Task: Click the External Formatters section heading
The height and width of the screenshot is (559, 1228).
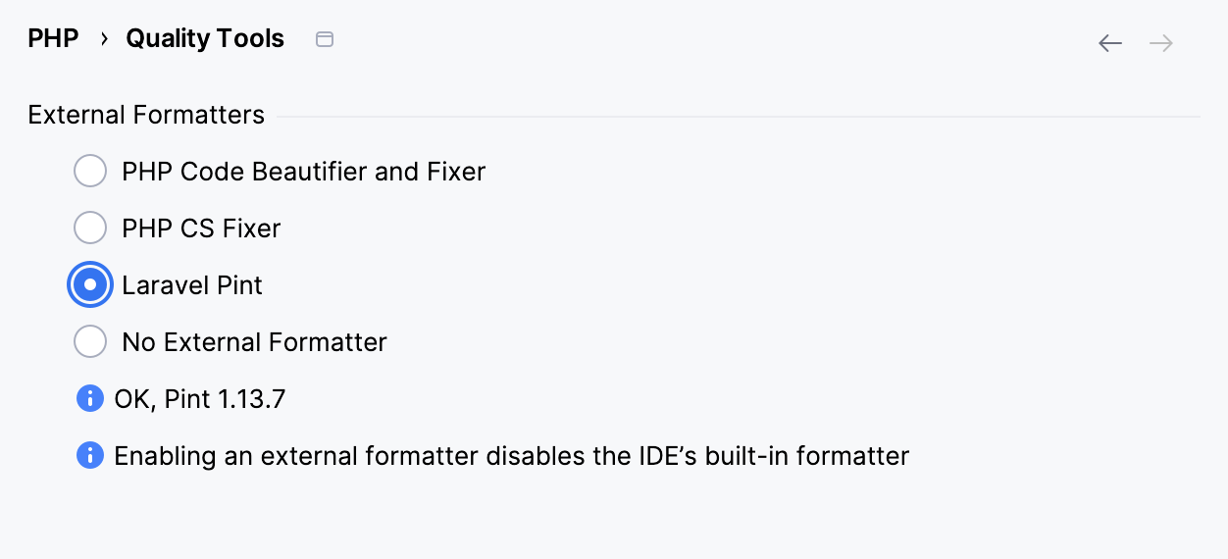Action: [x=146, y=115]
